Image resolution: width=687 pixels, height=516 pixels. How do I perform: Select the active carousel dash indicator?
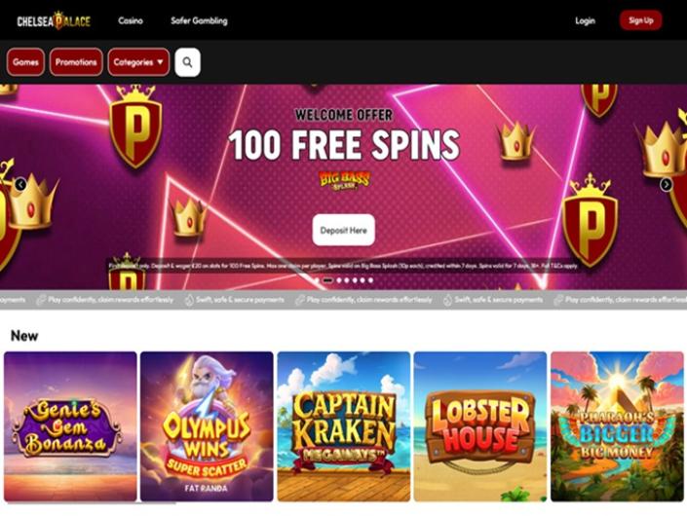click(327, 280)
